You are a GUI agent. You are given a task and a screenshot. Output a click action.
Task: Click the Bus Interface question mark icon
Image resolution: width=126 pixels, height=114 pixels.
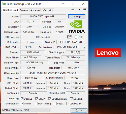tap(84, 47)
